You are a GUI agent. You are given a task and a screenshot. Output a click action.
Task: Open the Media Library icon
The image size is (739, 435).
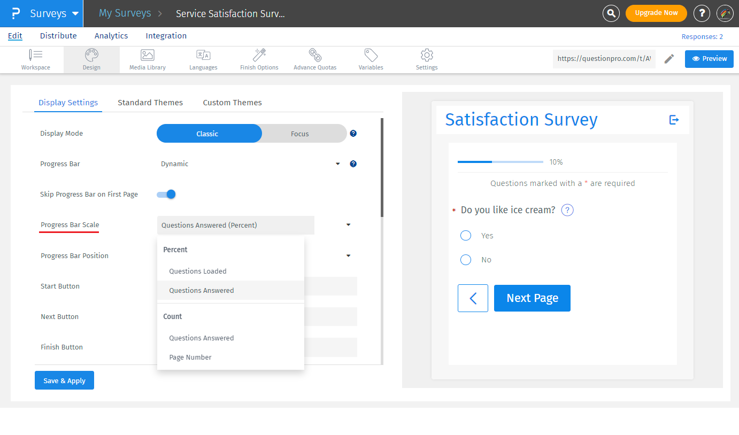[148, 55]
